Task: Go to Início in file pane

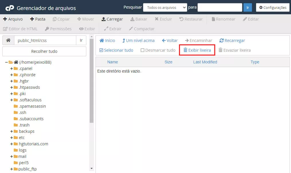Action: [x=107, y=41]
